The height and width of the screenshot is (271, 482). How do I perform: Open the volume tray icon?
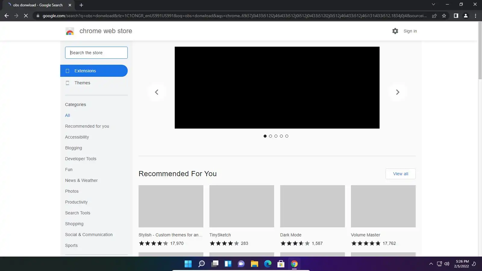click(447, 264)
